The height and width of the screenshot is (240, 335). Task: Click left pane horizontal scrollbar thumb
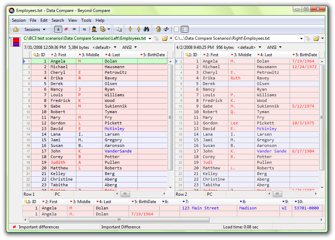(x=125, y=194)
